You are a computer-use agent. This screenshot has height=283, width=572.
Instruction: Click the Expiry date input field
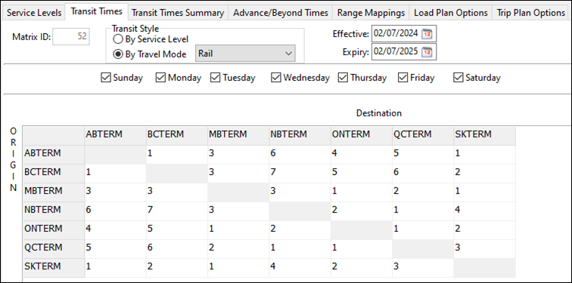396,52
